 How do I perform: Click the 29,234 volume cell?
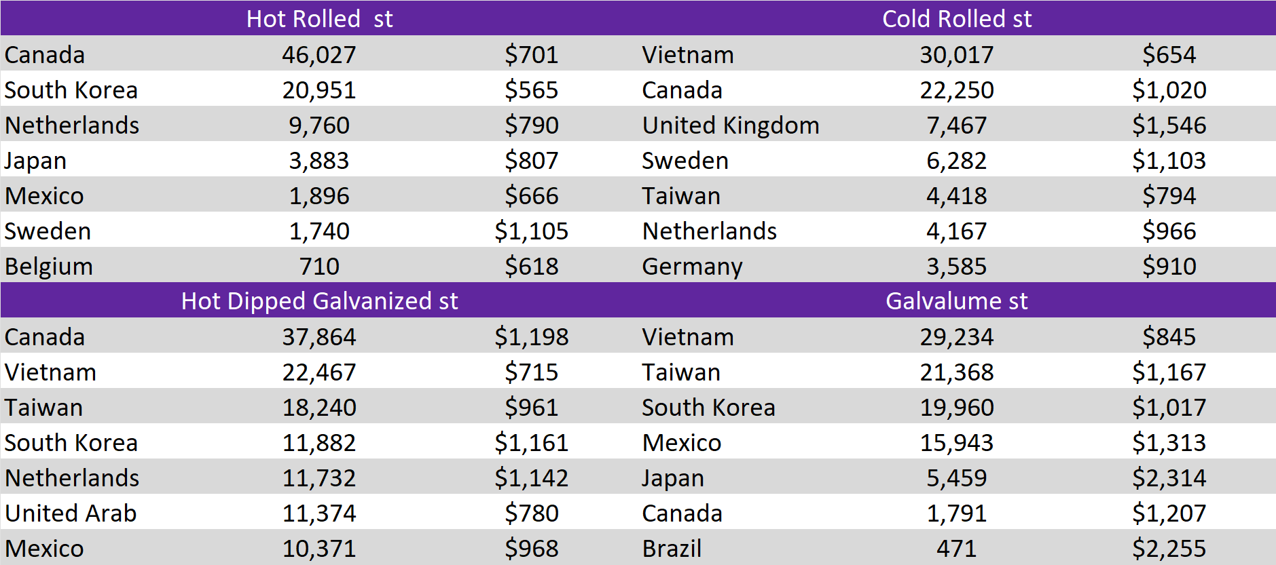coord(956,337)
